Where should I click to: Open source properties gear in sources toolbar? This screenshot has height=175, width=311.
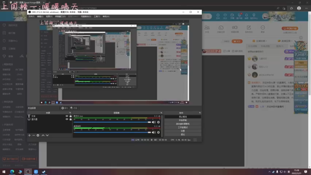pos(38,135)
